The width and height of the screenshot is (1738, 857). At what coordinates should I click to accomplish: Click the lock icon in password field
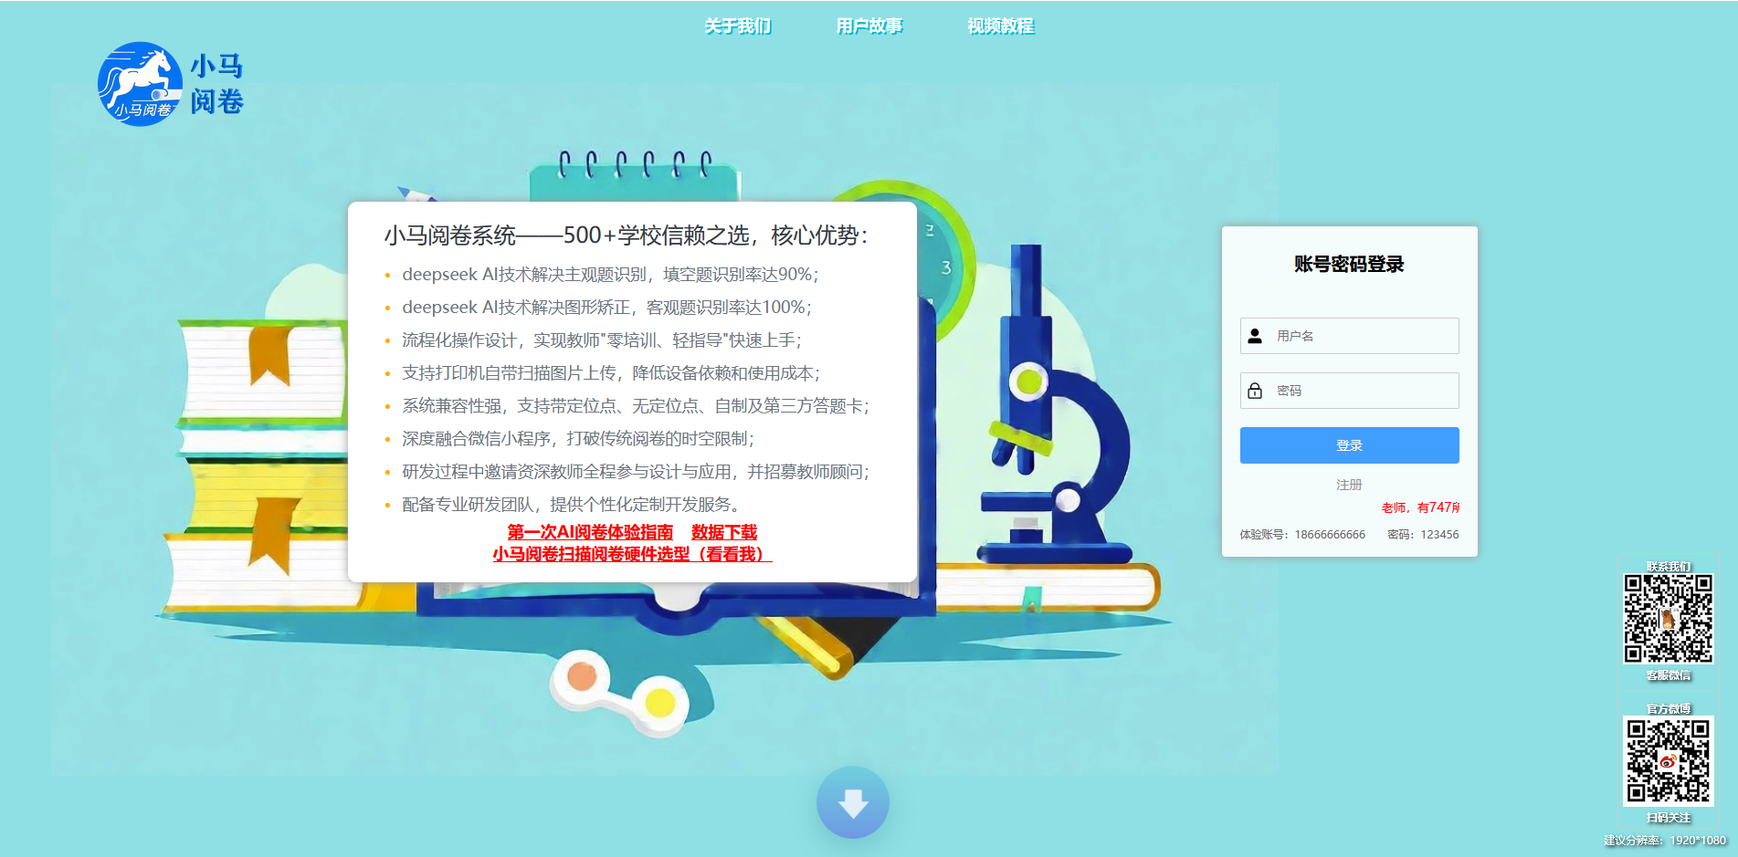pyautogui.click(x=1255, y=391)
